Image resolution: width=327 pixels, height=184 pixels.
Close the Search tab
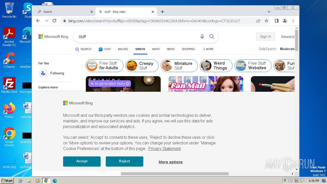click(x=92, y=12)
